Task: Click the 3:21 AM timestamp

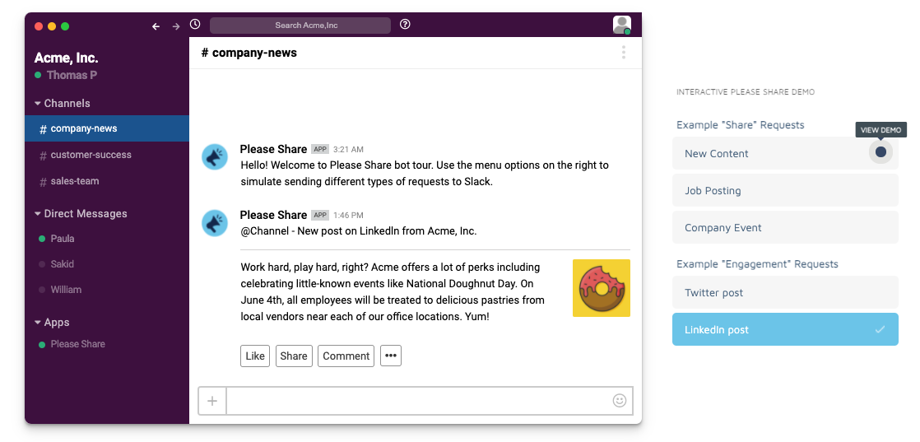Action: pos(349,150)
